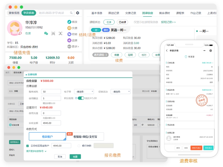Click the gender badge on student avatar

[x=20, y=33]
